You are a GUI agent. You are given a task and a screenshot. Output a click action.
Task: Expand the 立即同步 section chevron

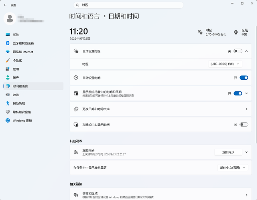coord(247,152)
